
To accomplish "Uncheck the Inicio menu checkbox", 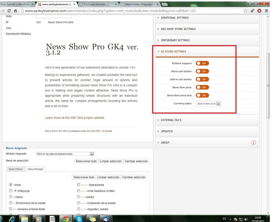I will pyautogui.click(x=11, y=185).
